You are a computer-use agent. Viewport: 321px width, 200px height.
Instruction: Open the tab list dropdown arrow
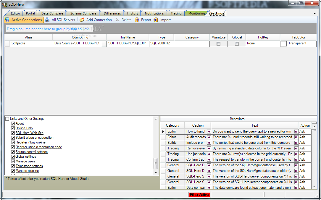tap(315, 14)
